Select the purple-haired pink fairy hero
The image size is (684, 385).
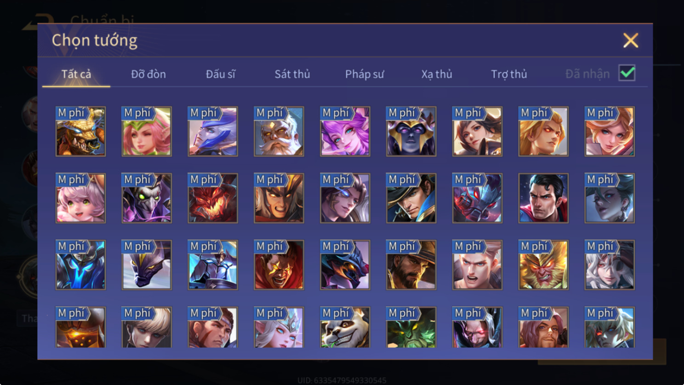(345, 132)
